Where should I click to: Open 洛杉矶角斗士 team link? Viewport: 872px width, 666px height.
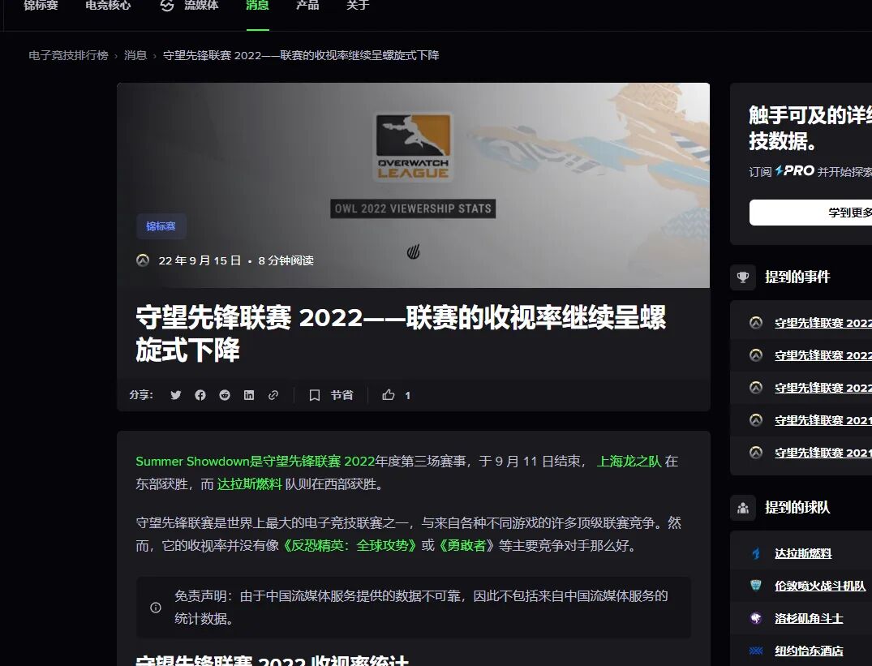tap(809, 618)
